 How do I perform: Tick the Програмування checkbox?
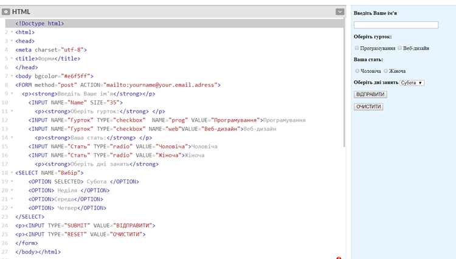[x=357, y=48]
